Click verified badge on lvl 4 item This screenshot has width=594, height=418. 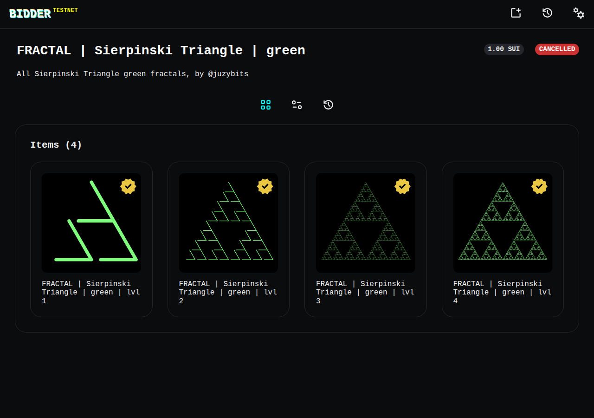(539, 186)
